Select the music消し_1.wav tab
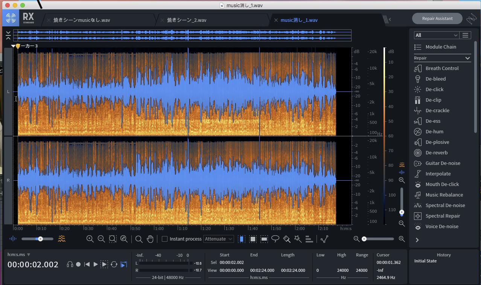This screenshot has height=285, width=481. click(x=299, y=20)
